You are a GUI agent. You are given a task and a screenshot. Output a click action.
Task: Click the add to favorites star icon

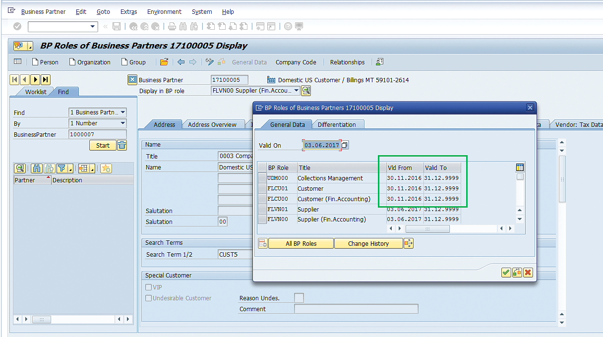click(x=106, y=168)
